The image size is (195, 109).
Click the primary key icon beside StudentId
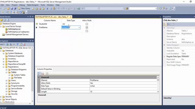point(37,24)
